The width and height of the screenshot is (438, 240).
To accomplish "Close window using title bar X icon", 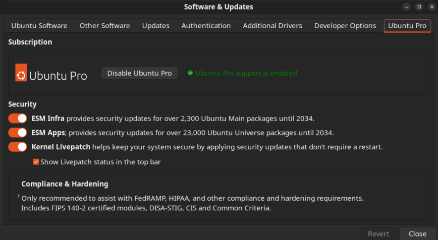I will tap(430, 7).
